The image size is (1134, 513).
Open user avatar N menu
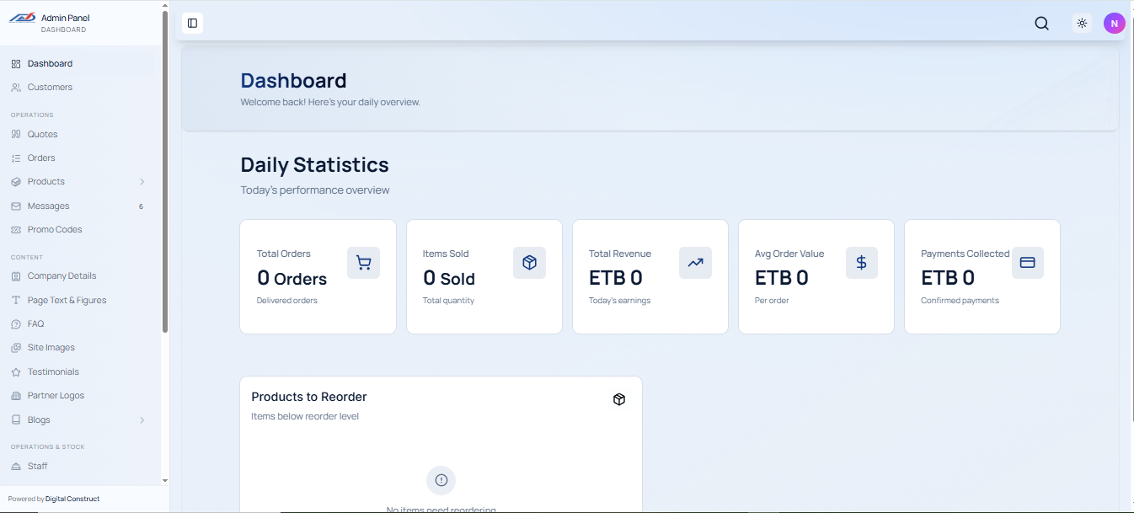point(1114,24)
